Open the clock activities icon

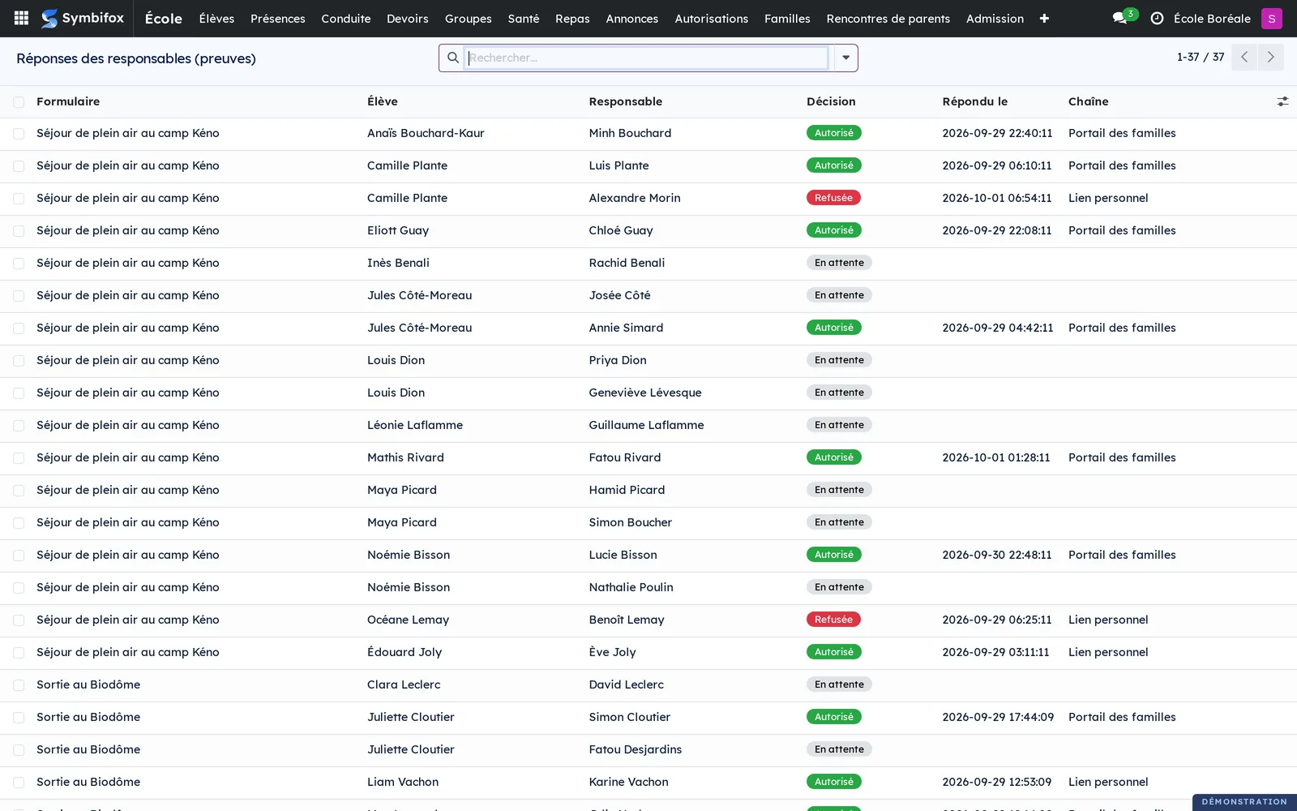click(1157, 18)
